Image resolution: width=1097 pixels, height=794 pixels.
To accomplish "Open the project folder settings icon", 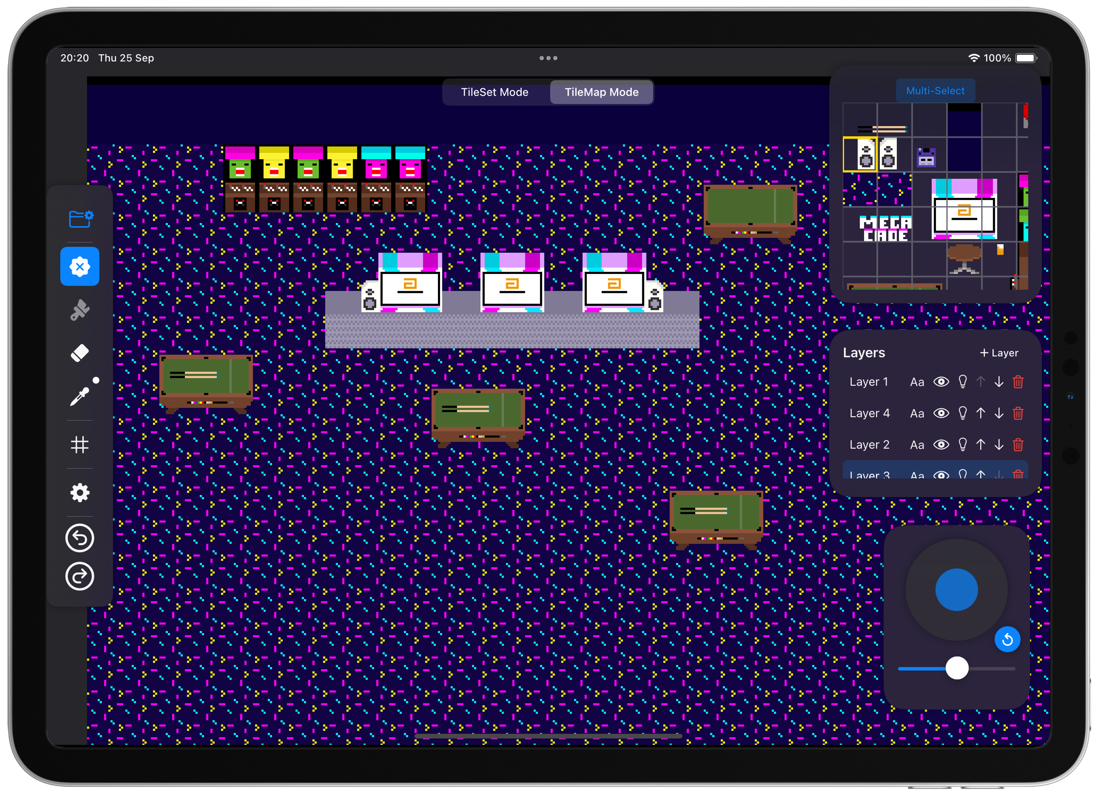I will [x=80, y=219].
